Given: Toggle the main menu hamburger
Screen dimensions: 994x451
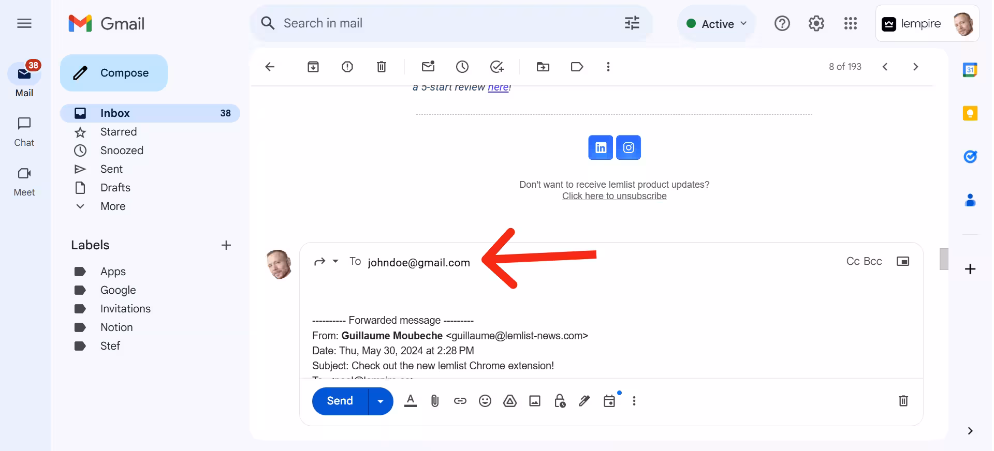Looking at the screenshot, I should tap(24, 23).
